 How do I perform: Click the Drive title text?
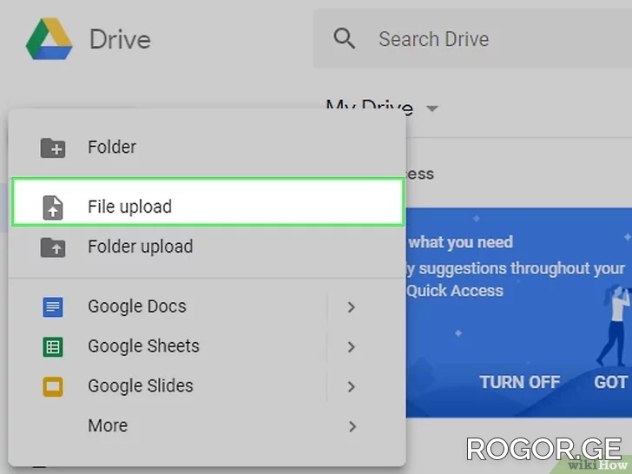[x=120, y=40]
